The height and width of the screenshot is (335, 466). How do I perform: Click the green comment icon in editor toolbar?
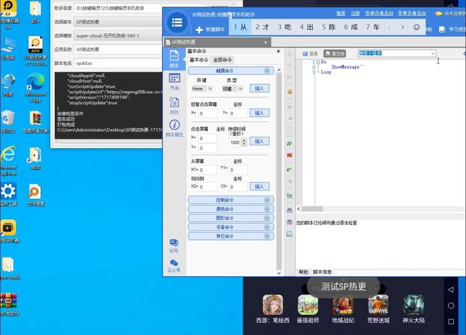coord(290,144)
